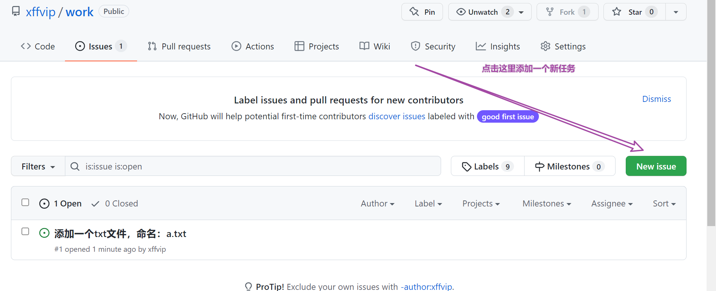Image resolution: width=716 pixels, height=291 pixels.
Task: Open the Insights tab
Action: tap(498, 46)
